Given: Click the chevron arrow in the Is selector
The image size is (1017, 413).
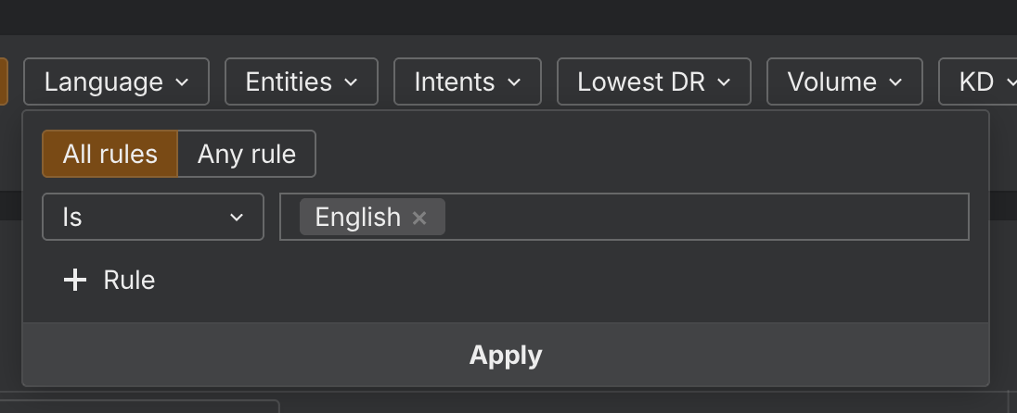Looking at the screenshot, I should click(x=237, y=218).
